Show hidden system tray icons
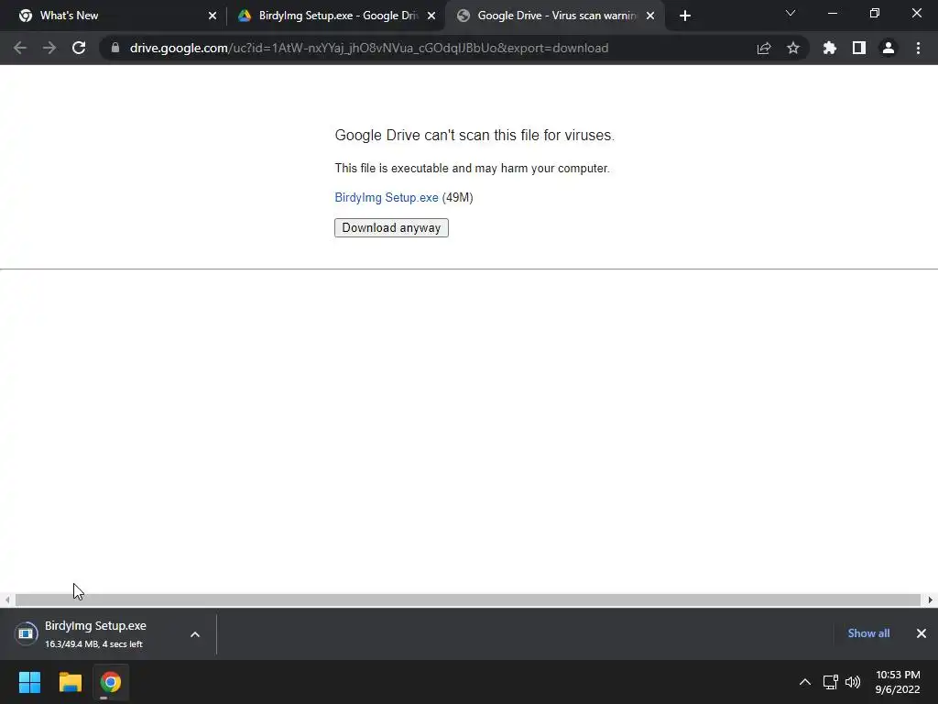938x704 pixels. pos(805,682)
